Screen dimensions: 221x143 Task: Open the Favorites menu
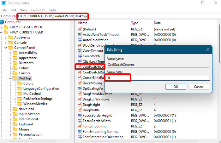coord(38,10)
